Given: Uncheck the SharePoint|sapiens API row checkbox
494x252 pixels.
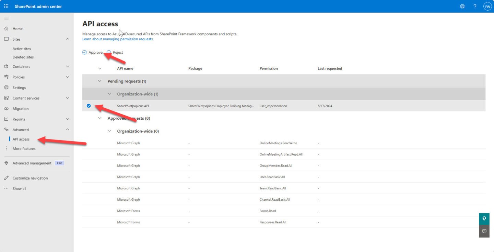Looking at the screenshot, I should tap(89, 106).
